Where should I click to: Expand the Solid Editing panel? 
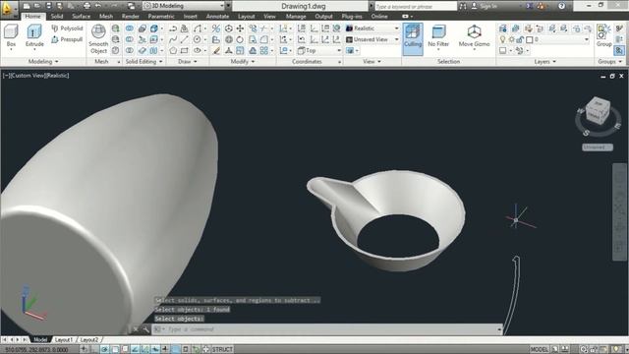tap(143, 61)
